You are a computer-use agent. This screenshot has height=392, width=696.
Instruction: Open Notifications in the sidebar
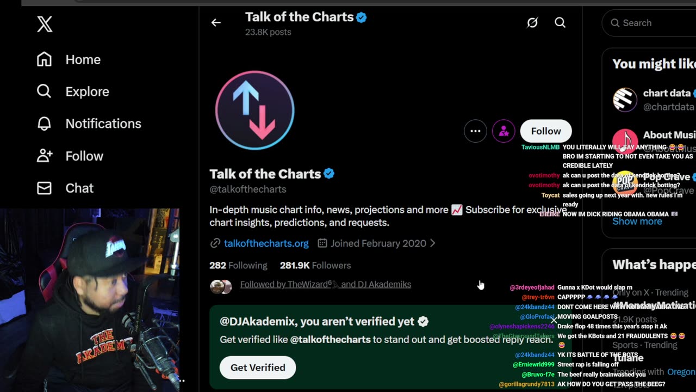[x=103, y=124]
